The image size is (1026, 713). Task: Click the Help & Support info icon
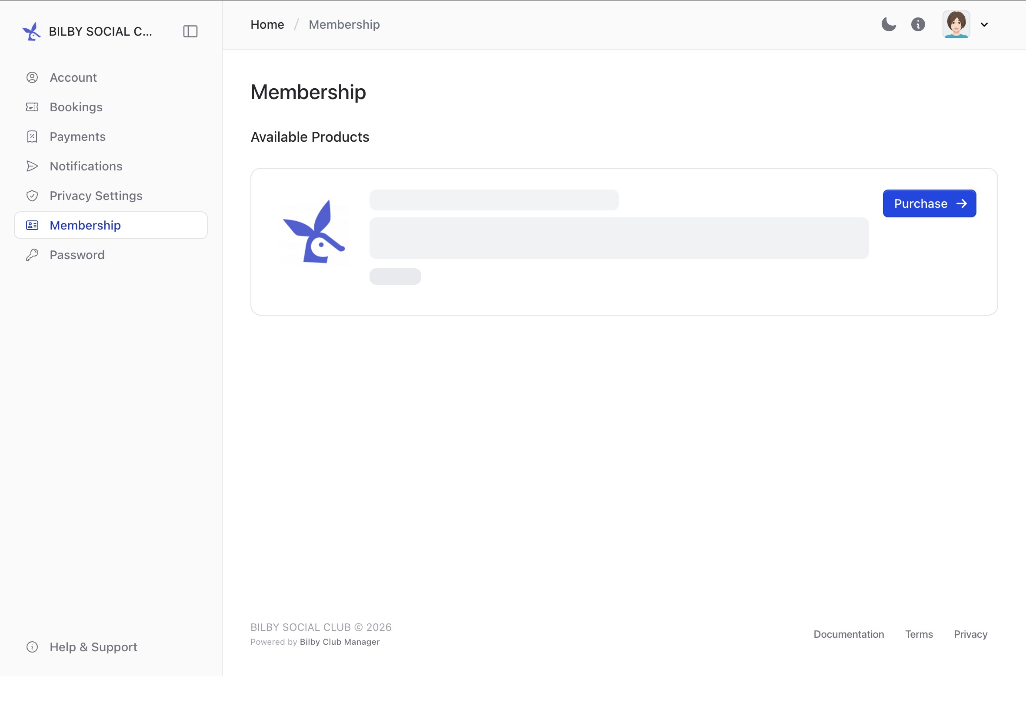tap(32, 646)
